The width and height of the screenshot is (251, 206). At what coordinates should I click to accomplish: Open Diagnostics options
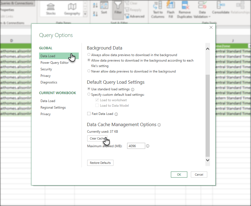pos(49,82)
